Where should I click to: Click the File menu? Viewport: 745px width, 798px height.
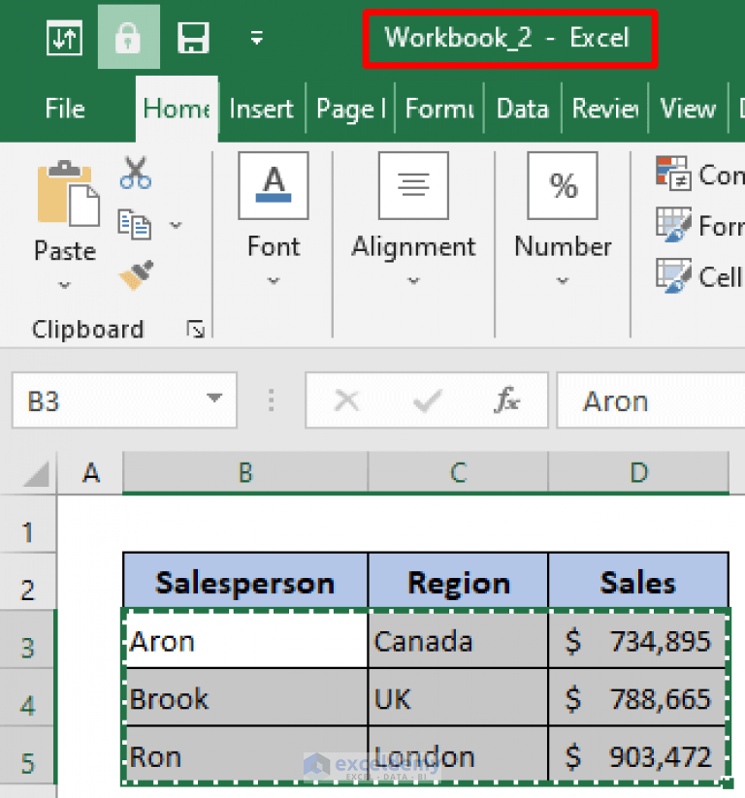click(64, 109)
